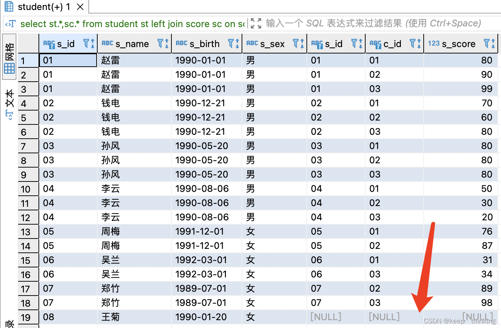
Task: Switch to grid view (网格) side tab
Action: (x=10, y=57)
